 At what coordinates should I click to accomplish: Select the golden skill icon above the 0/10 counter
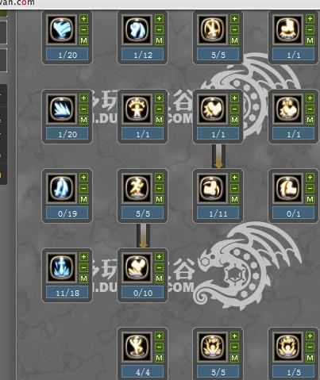[137, 267]
